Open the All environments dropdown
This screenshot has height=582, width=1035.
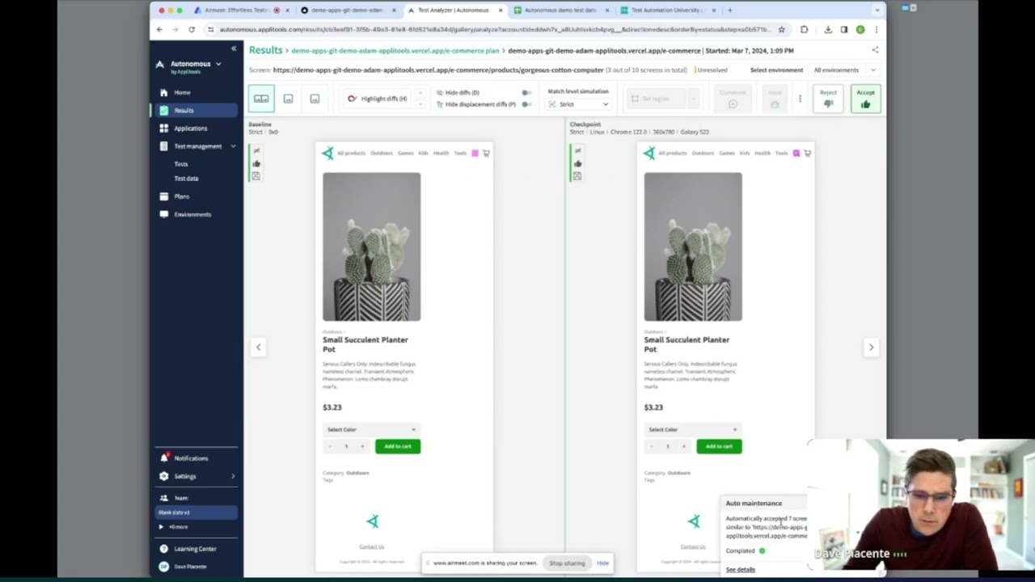[x=844, y=70]
